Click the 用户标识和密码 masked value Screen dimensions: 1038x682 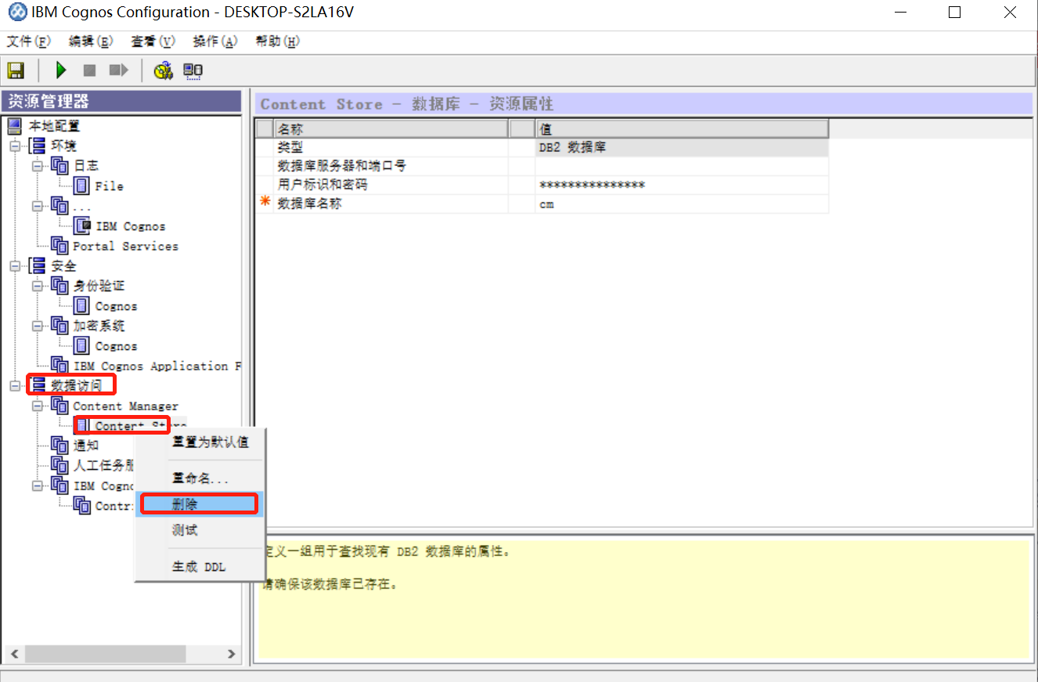(x=592, y=185)
